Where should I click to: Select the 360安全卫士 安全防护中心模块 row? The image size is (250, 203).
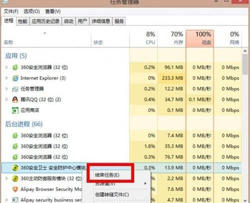pyautogui.click(x=121, y=168)
